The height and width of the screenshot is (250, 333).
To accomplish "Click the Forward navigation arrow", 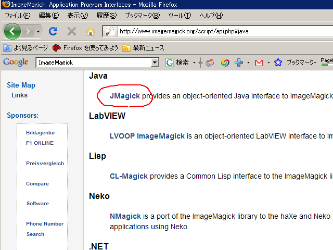I will coord(28,31).
